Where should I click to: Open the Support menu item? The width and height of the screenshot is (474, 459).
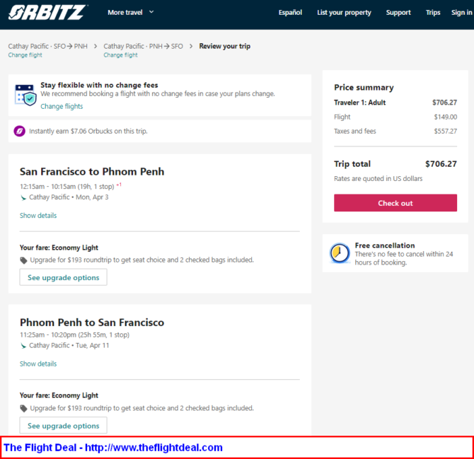pos(398,13)
